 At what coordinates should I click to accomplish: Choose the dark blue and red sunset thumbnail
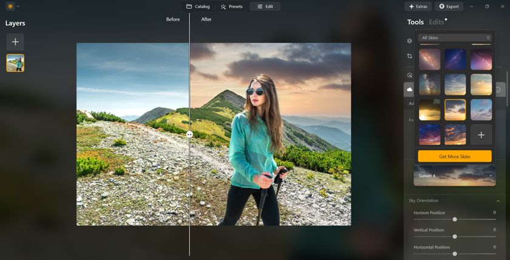pyautogui.click(x=430, y=135)
